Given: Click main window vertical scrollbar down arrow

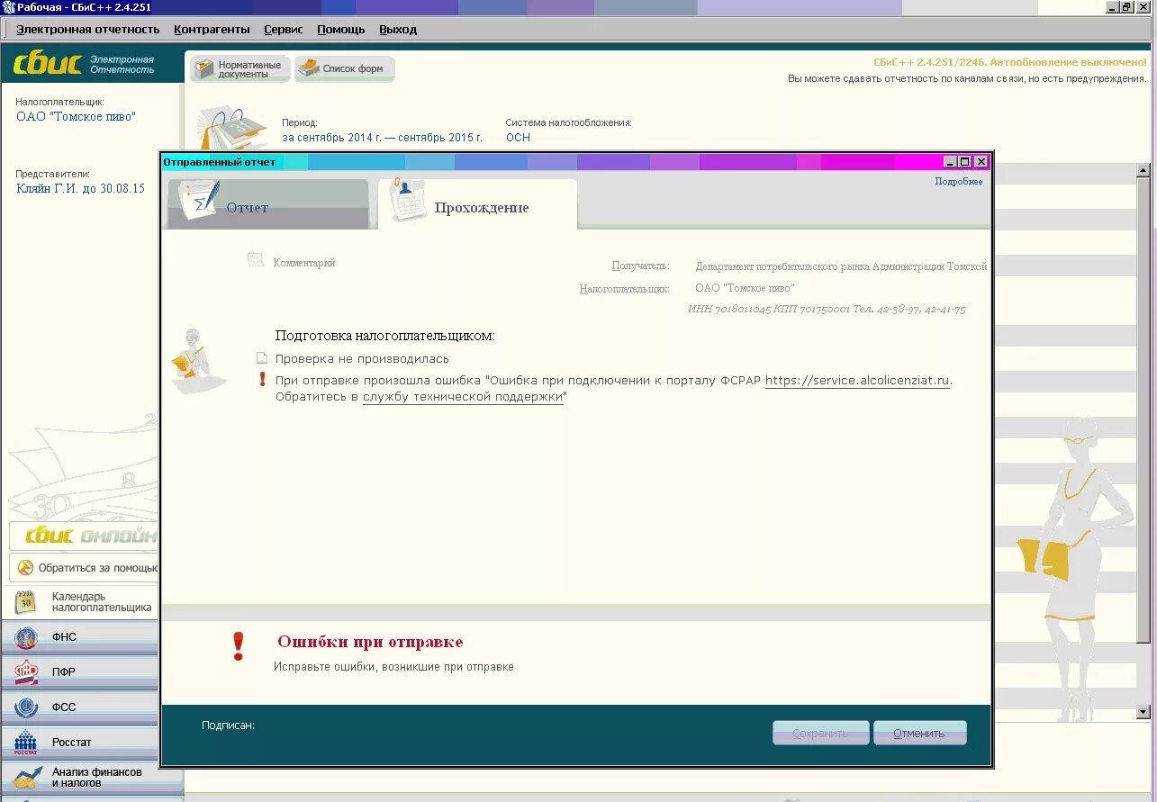Looking at the screenshot, I should click(1143, 713).
